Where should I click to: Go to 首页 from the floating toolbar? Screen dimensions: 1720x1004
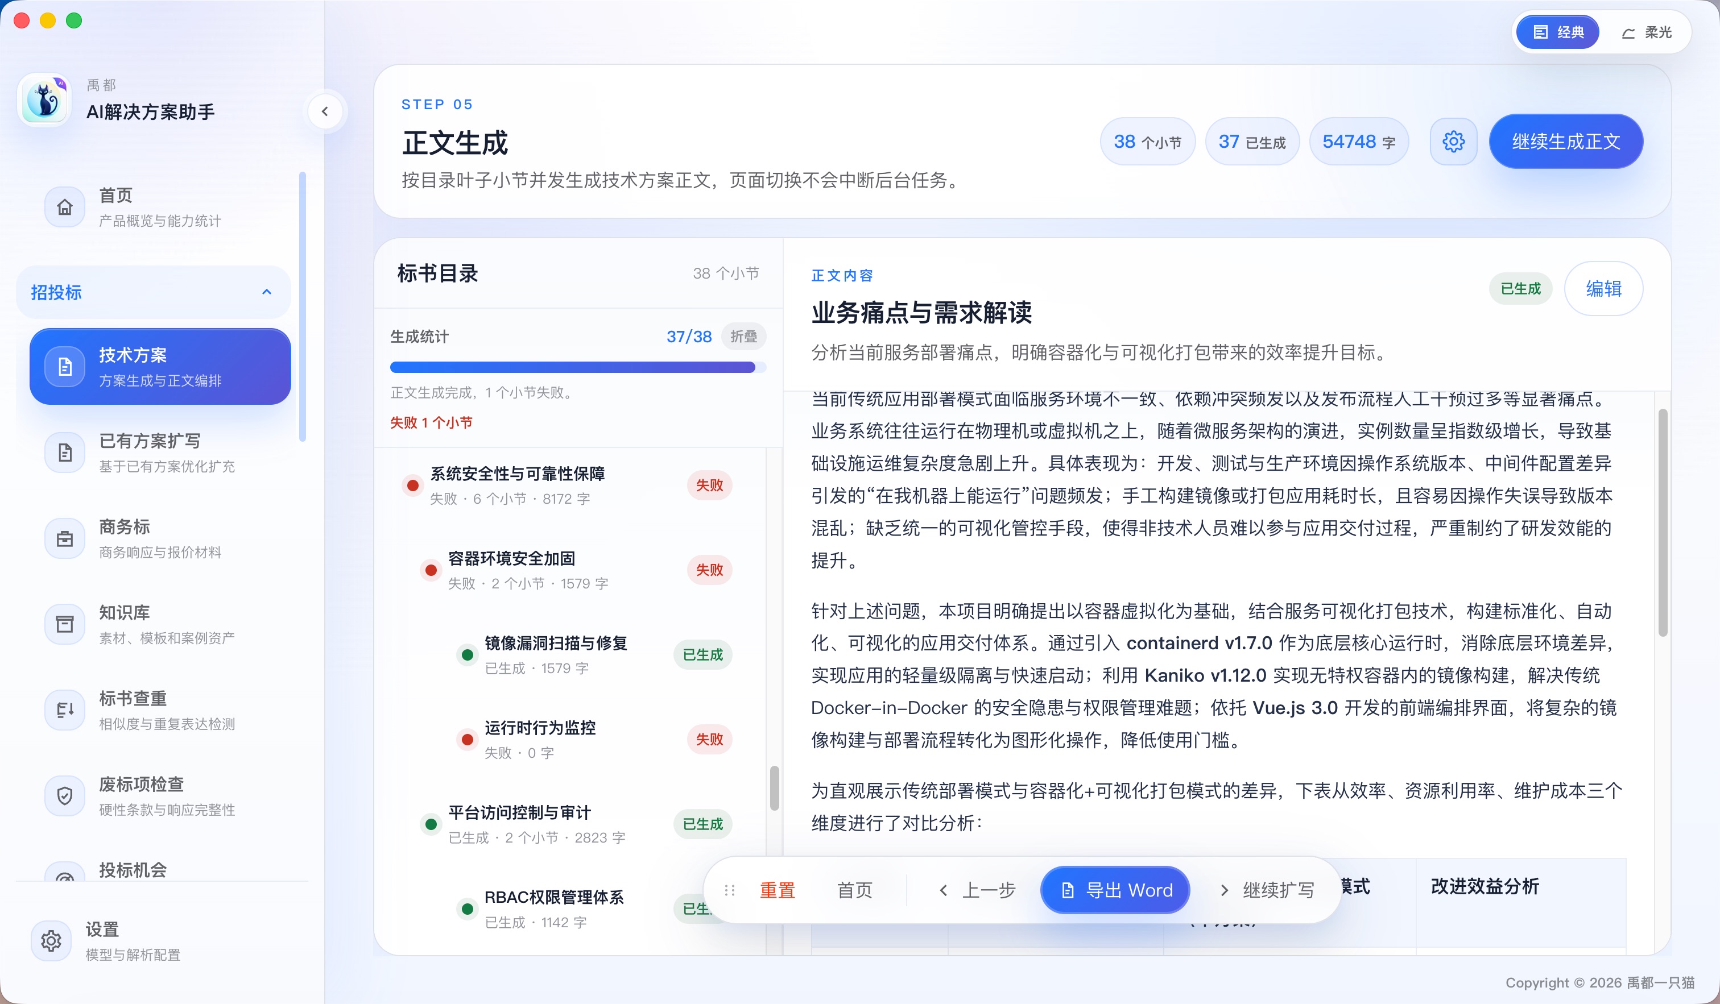(854, 890)
